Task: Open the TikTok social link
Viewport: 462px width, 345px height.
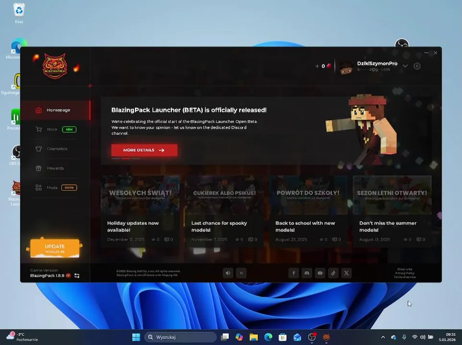Action: tap(333, 273)
